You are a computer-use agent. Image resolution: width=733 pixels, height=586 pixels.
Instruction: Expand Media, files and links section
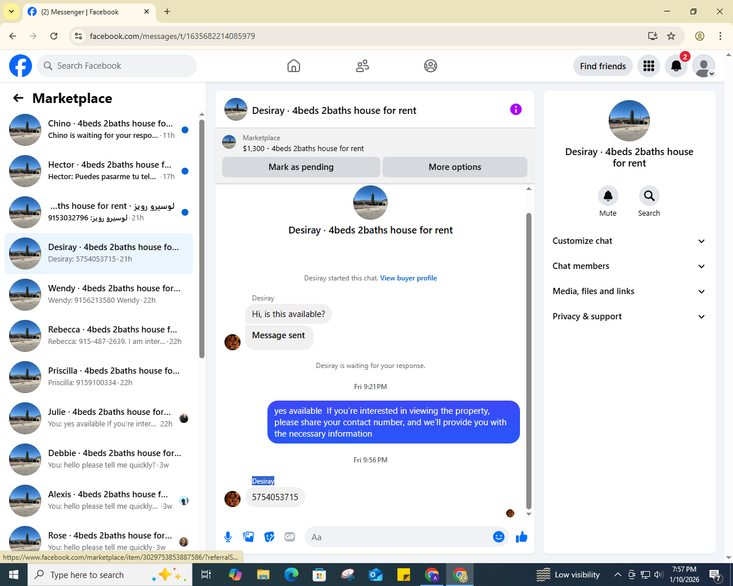[x=629, y=291]
